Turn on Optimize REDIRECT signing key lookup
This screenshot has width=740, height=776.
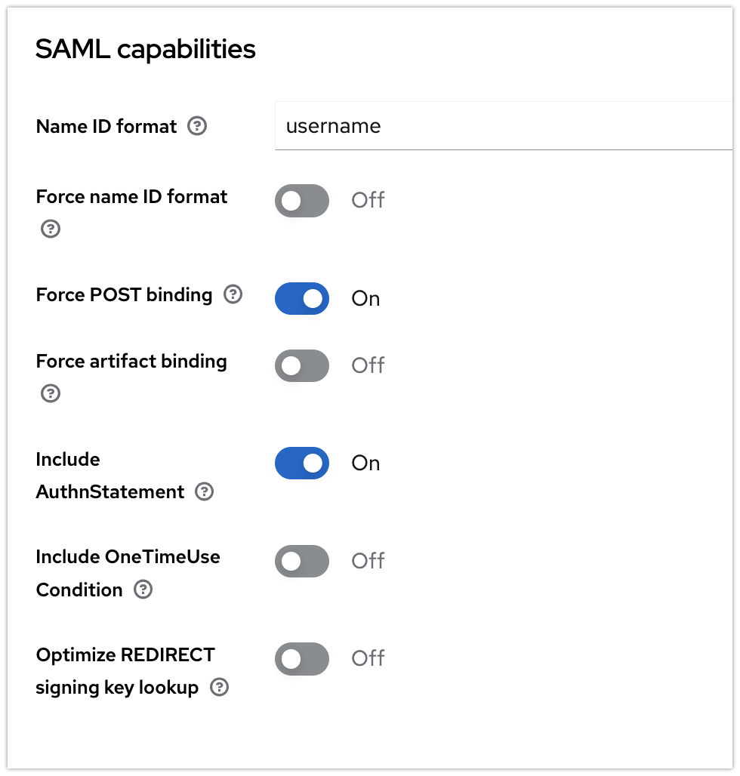coord(302,658)
